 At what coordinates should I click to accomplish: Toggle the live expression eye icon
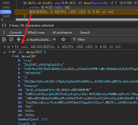(x=63, y=39)
